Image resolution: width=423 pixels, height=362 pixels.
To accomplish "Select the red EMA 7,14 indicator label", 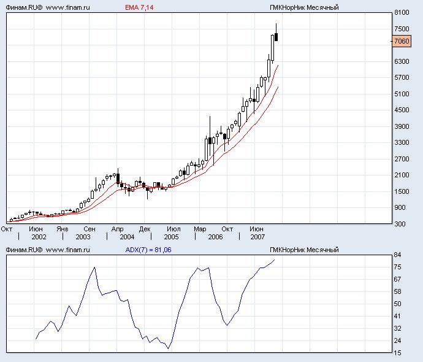I will 139,8.
